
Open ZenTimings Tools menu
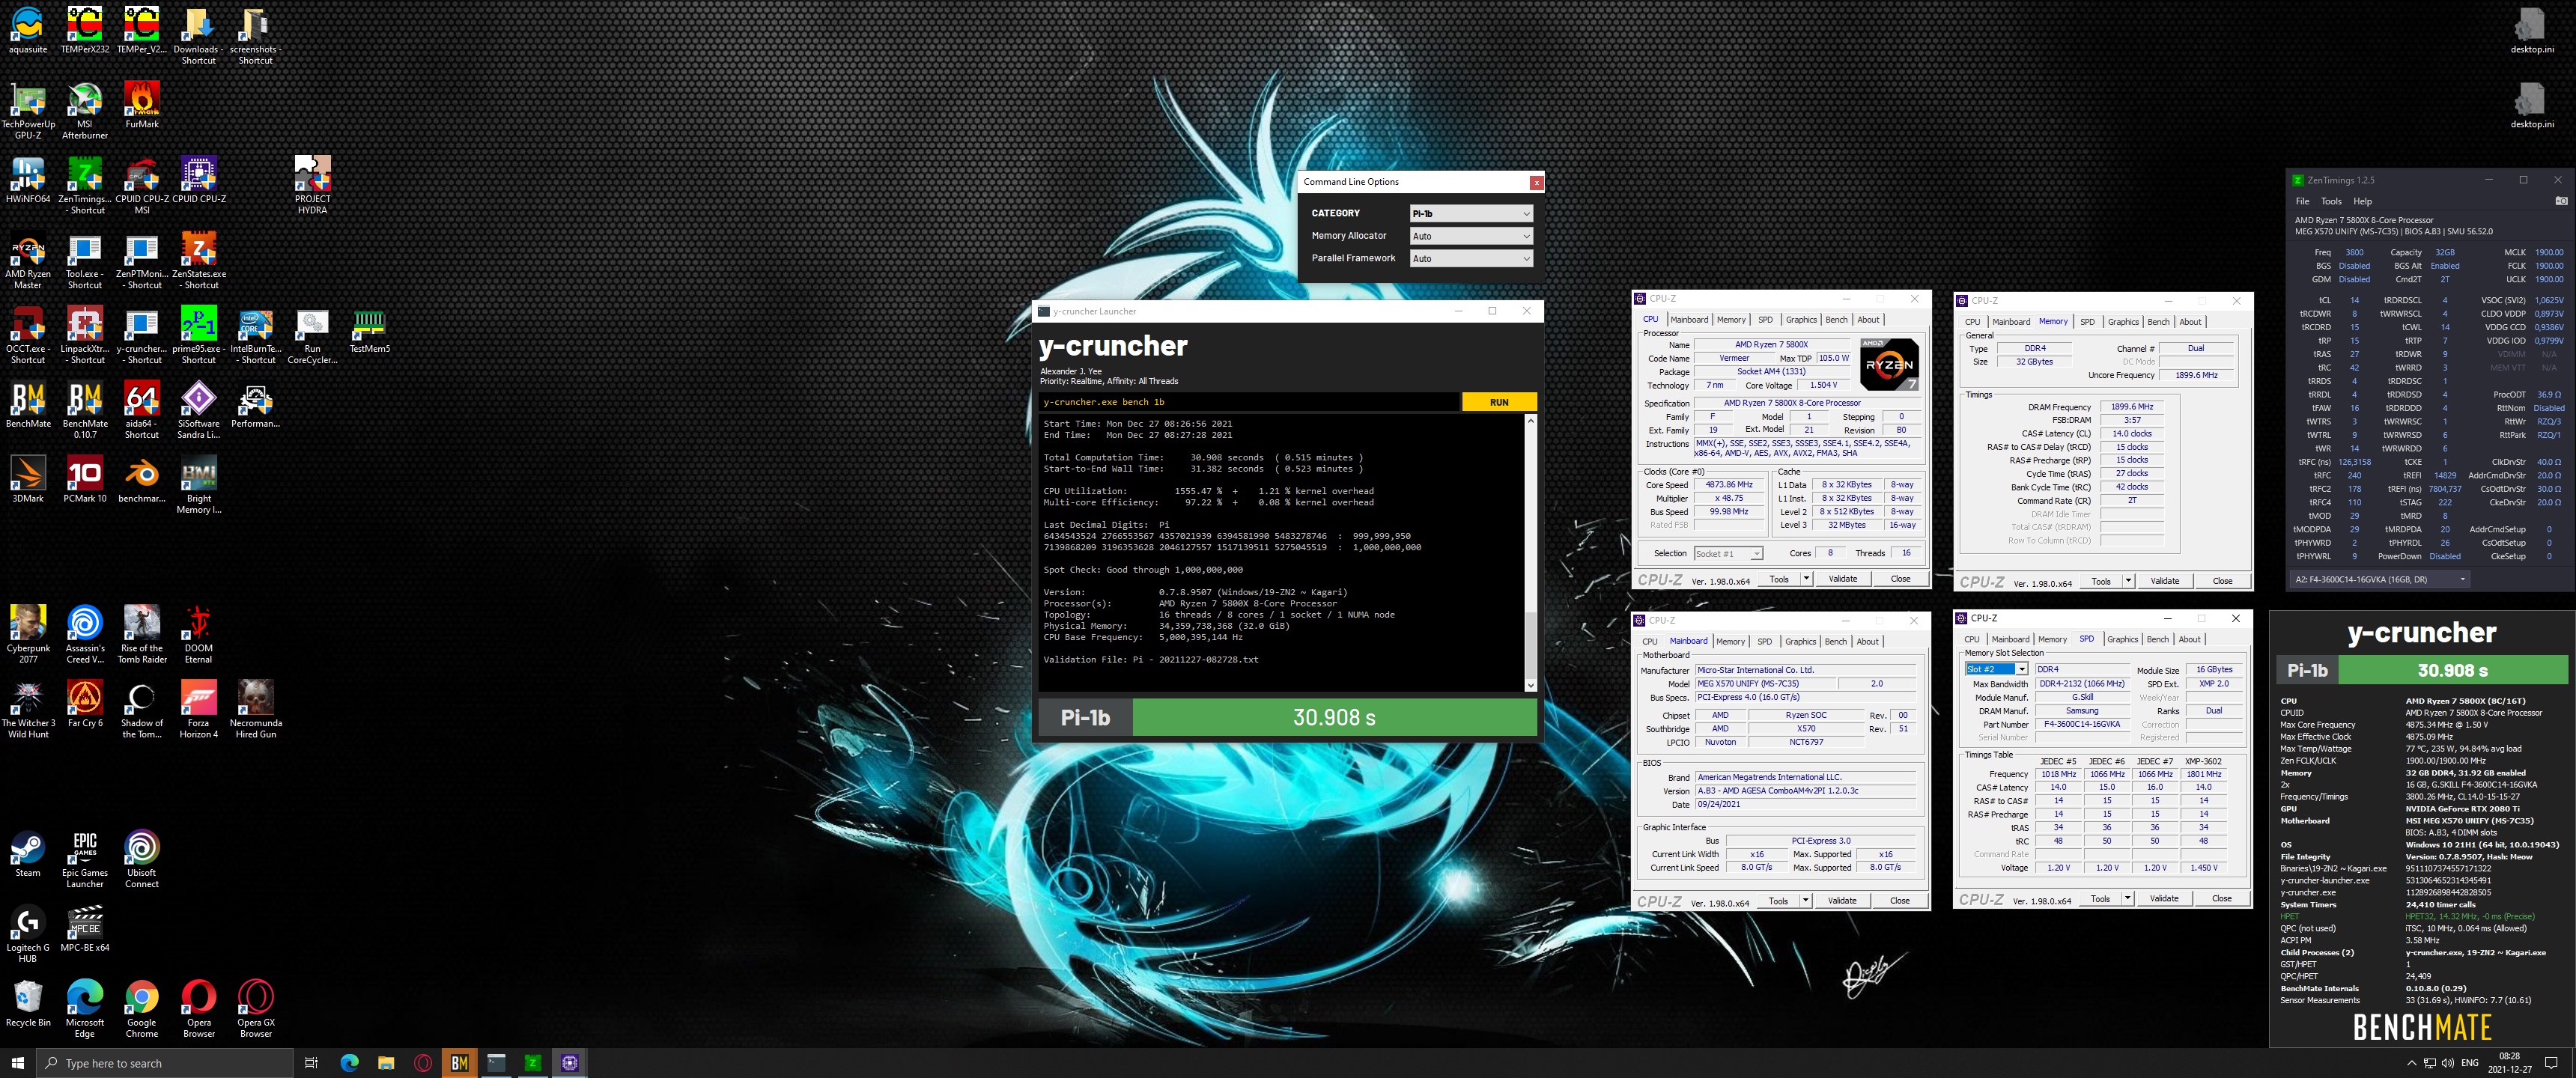2331,201
